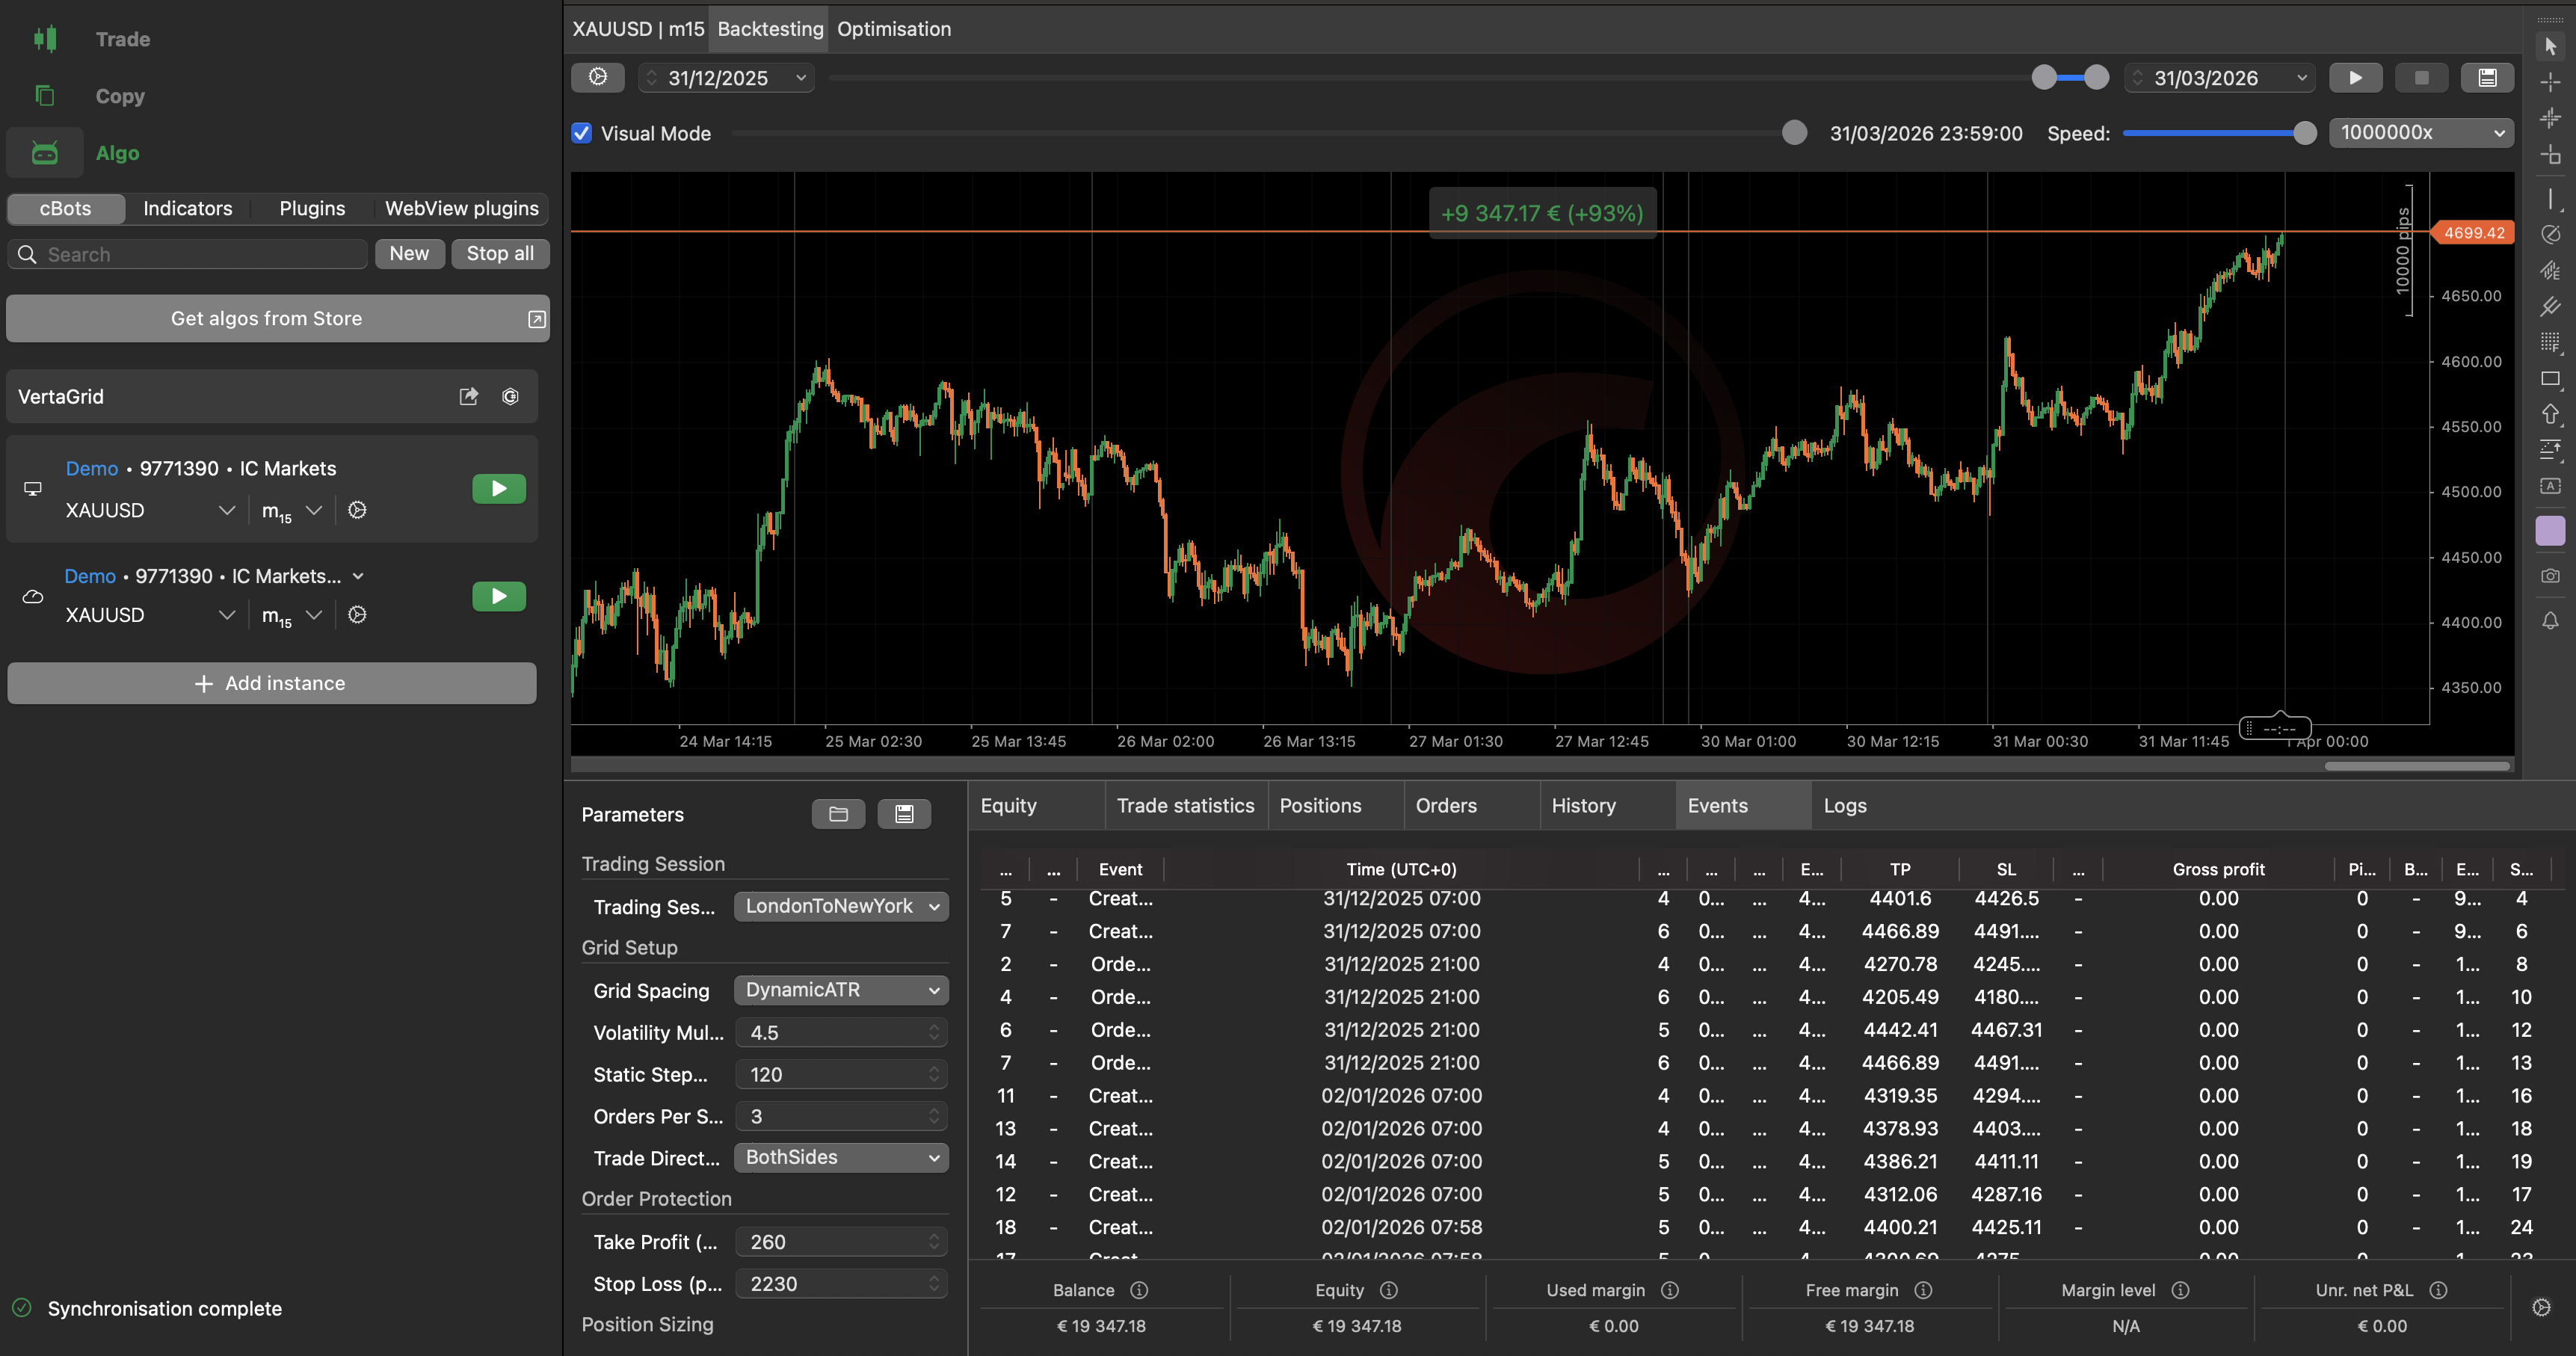The height and width of the screenshot is (1356, 2576).
Task: Click the purple color swatch
Action: (x=2550, y=531)
